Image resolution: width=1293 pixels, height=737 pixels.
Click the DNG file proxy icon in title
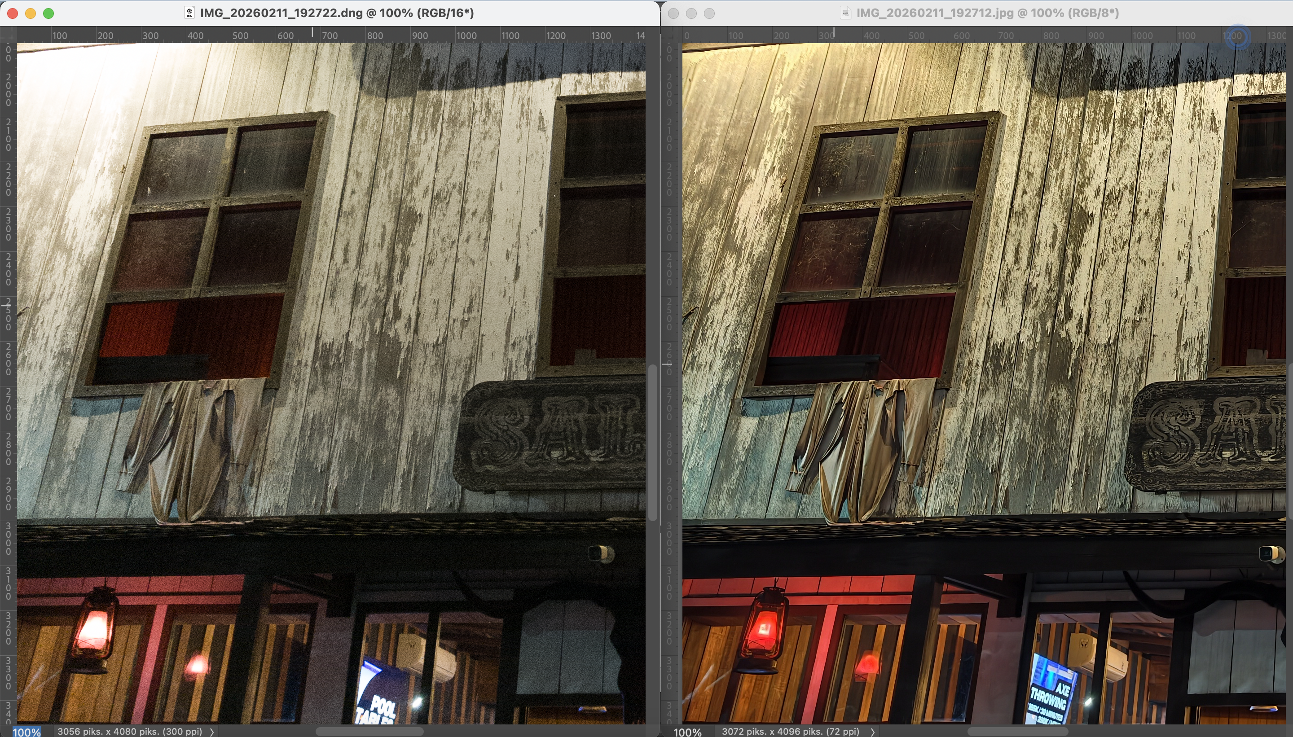[x=189, y=13]
